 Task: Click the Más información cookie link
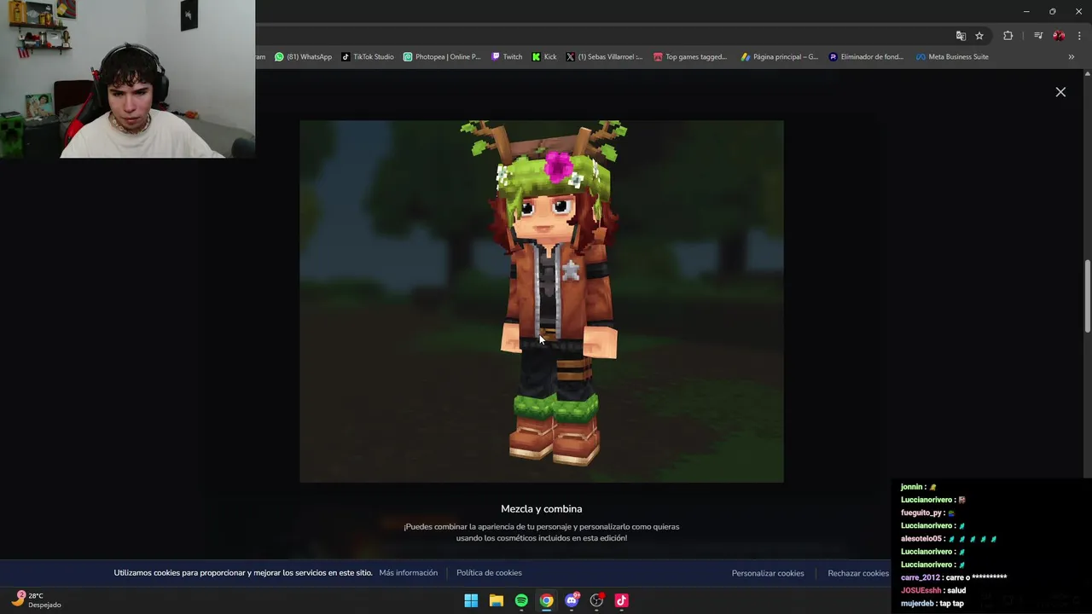pyautogui.click(x=408, y=573)
